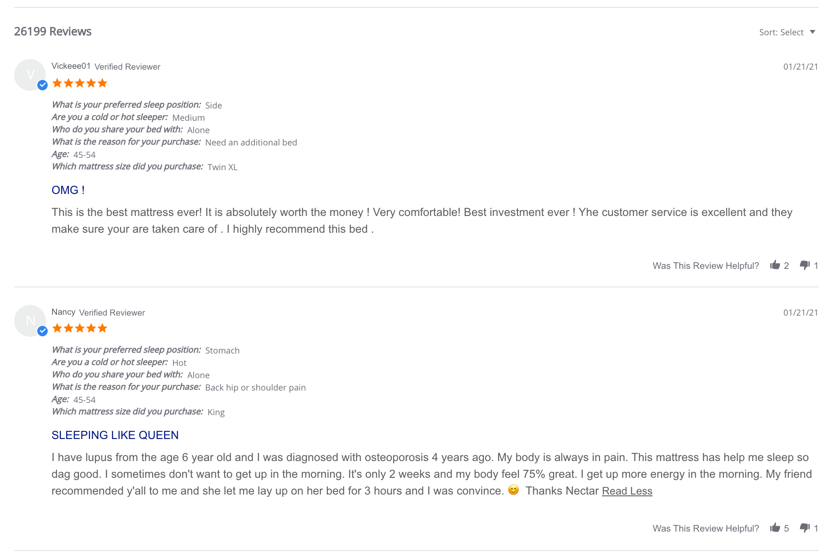Image resolution: width=839 pixels, height=558 pixels.
Task: Collapse Nancy's review with Read Less
Action: coord(627,491)
